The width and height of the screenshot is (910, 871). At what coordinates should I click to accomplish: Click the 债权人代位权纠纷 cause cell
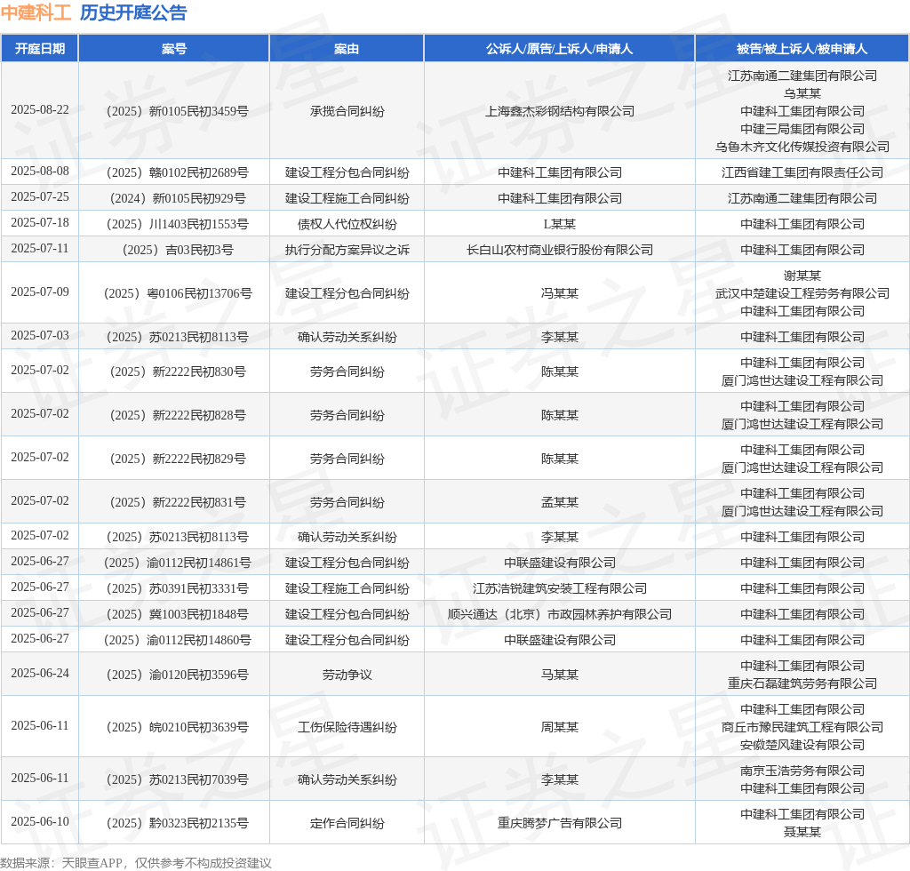(347, 224)
